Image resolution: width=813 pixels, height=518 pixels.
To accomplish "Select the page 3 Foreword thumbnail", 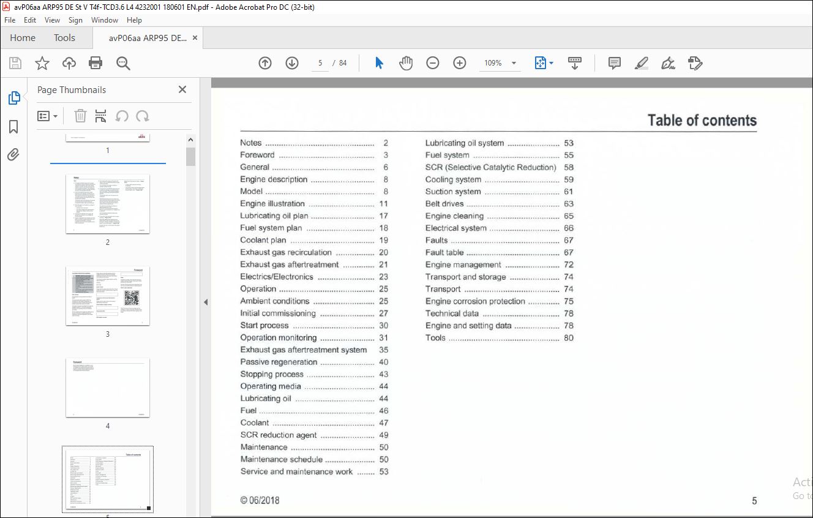I will tap(108, 296).
